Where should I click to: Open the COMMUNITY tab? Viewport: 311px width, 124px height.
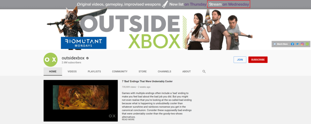pyautogui.click(x=120, y=72)
